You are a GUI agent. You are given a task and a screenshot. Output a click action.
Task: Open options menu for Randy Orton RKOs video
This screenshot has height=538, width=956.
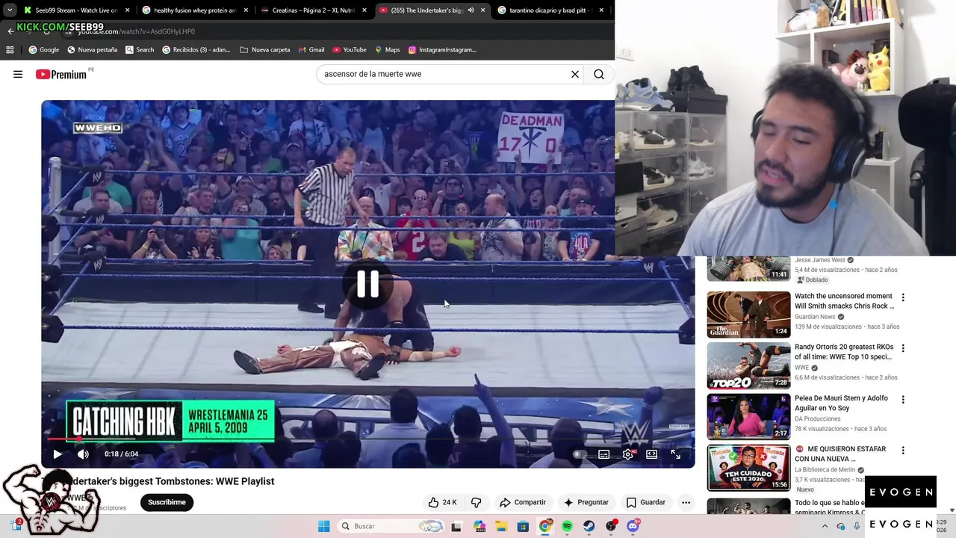(903, 348)
